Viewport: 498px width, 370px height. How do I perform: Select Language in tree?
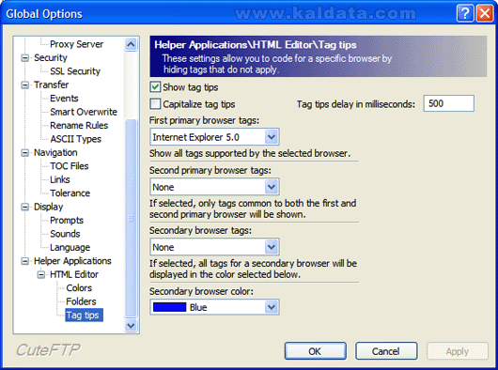[70, 247]
